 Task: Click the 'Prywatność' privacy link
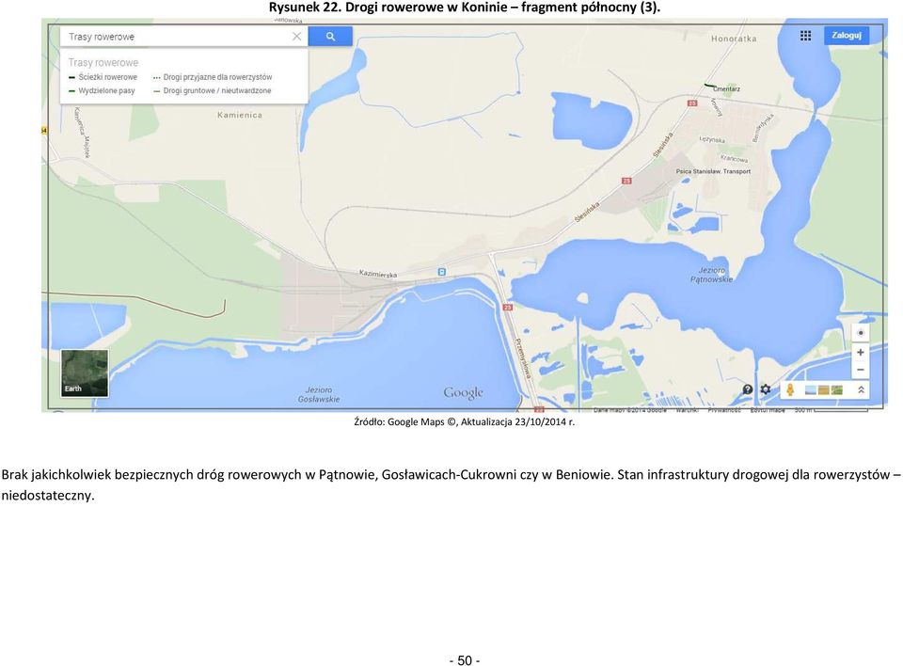click(x=724, y=410)
